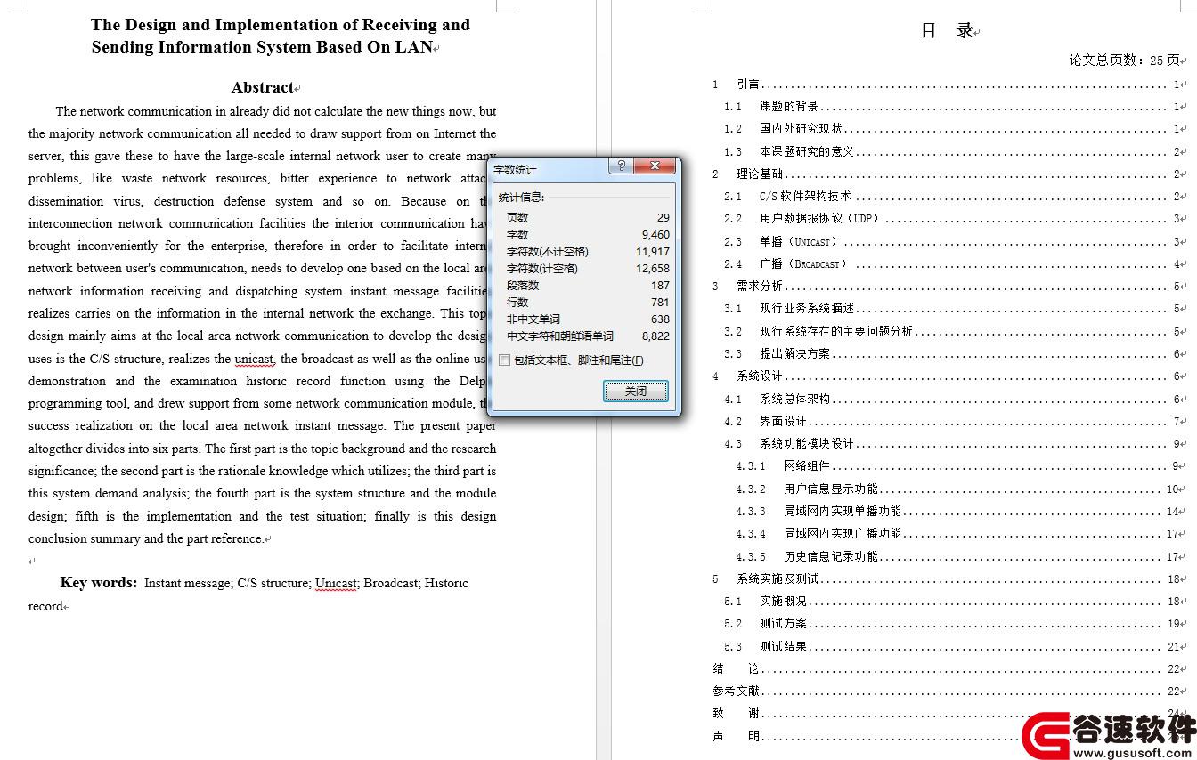Click the 页数 value 29 in statistics
The height and width of the screenshot is (760, 1197).
click(664, 217)
